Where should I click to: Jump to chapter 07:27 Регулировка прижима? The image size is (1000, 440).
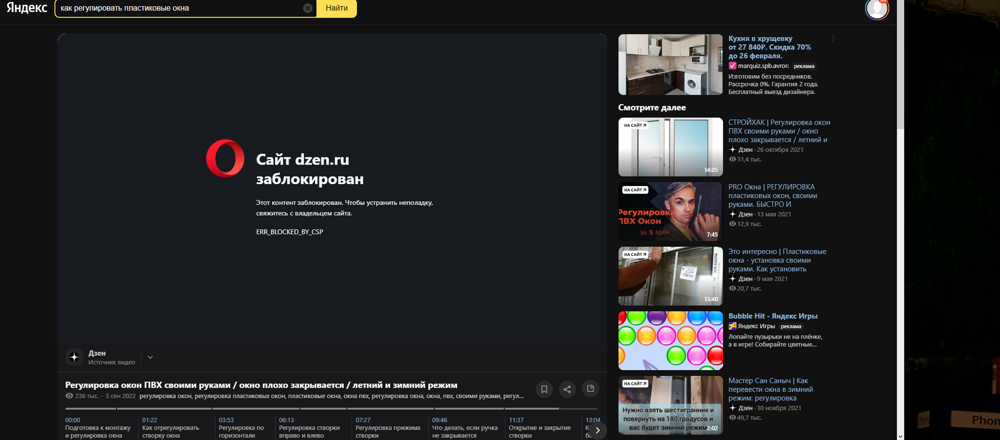(388, 428)
